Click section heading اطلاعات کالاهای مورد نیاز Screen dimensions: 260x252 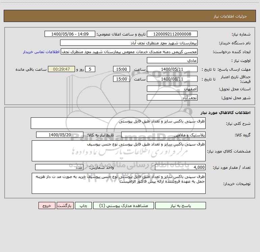226,113
